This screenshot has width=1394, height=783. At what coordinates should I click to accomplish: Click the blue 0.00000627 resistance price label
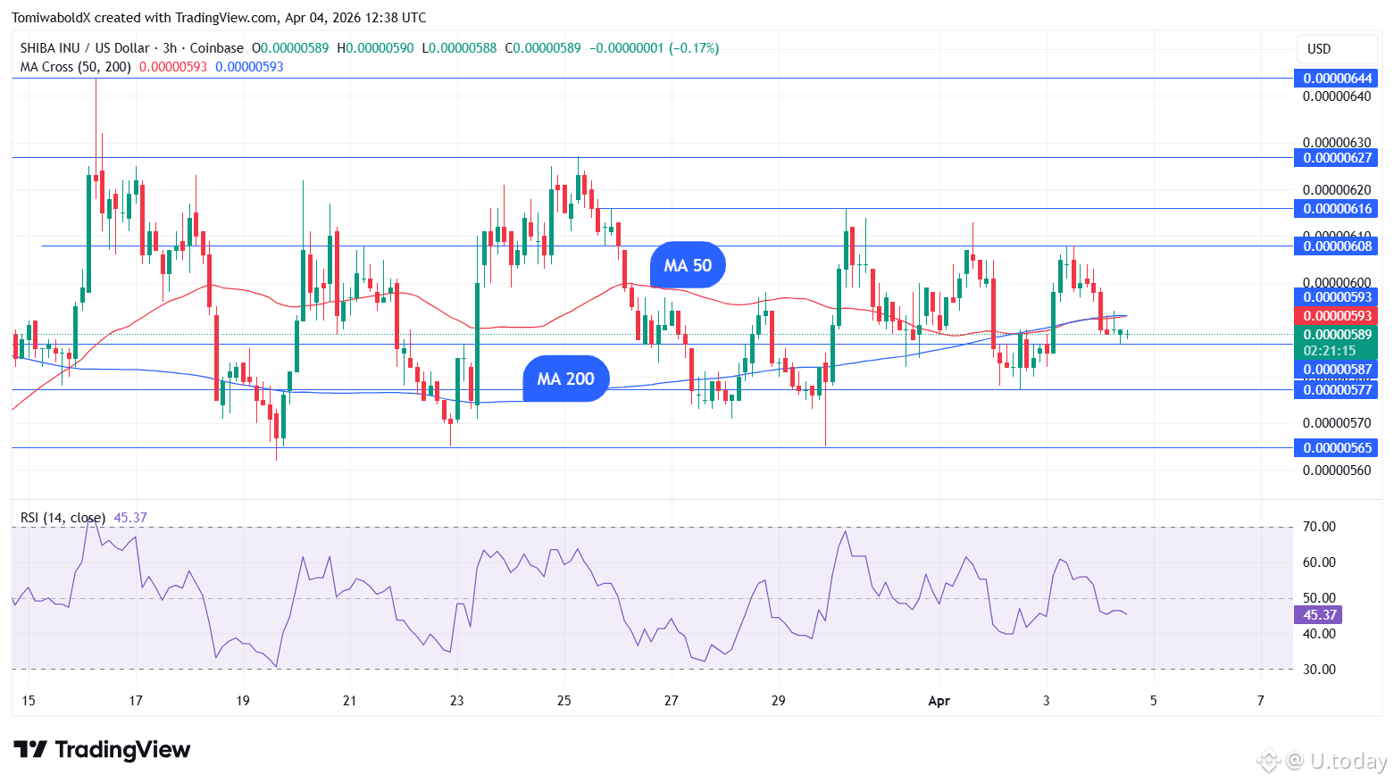(x=1335, y=157)
